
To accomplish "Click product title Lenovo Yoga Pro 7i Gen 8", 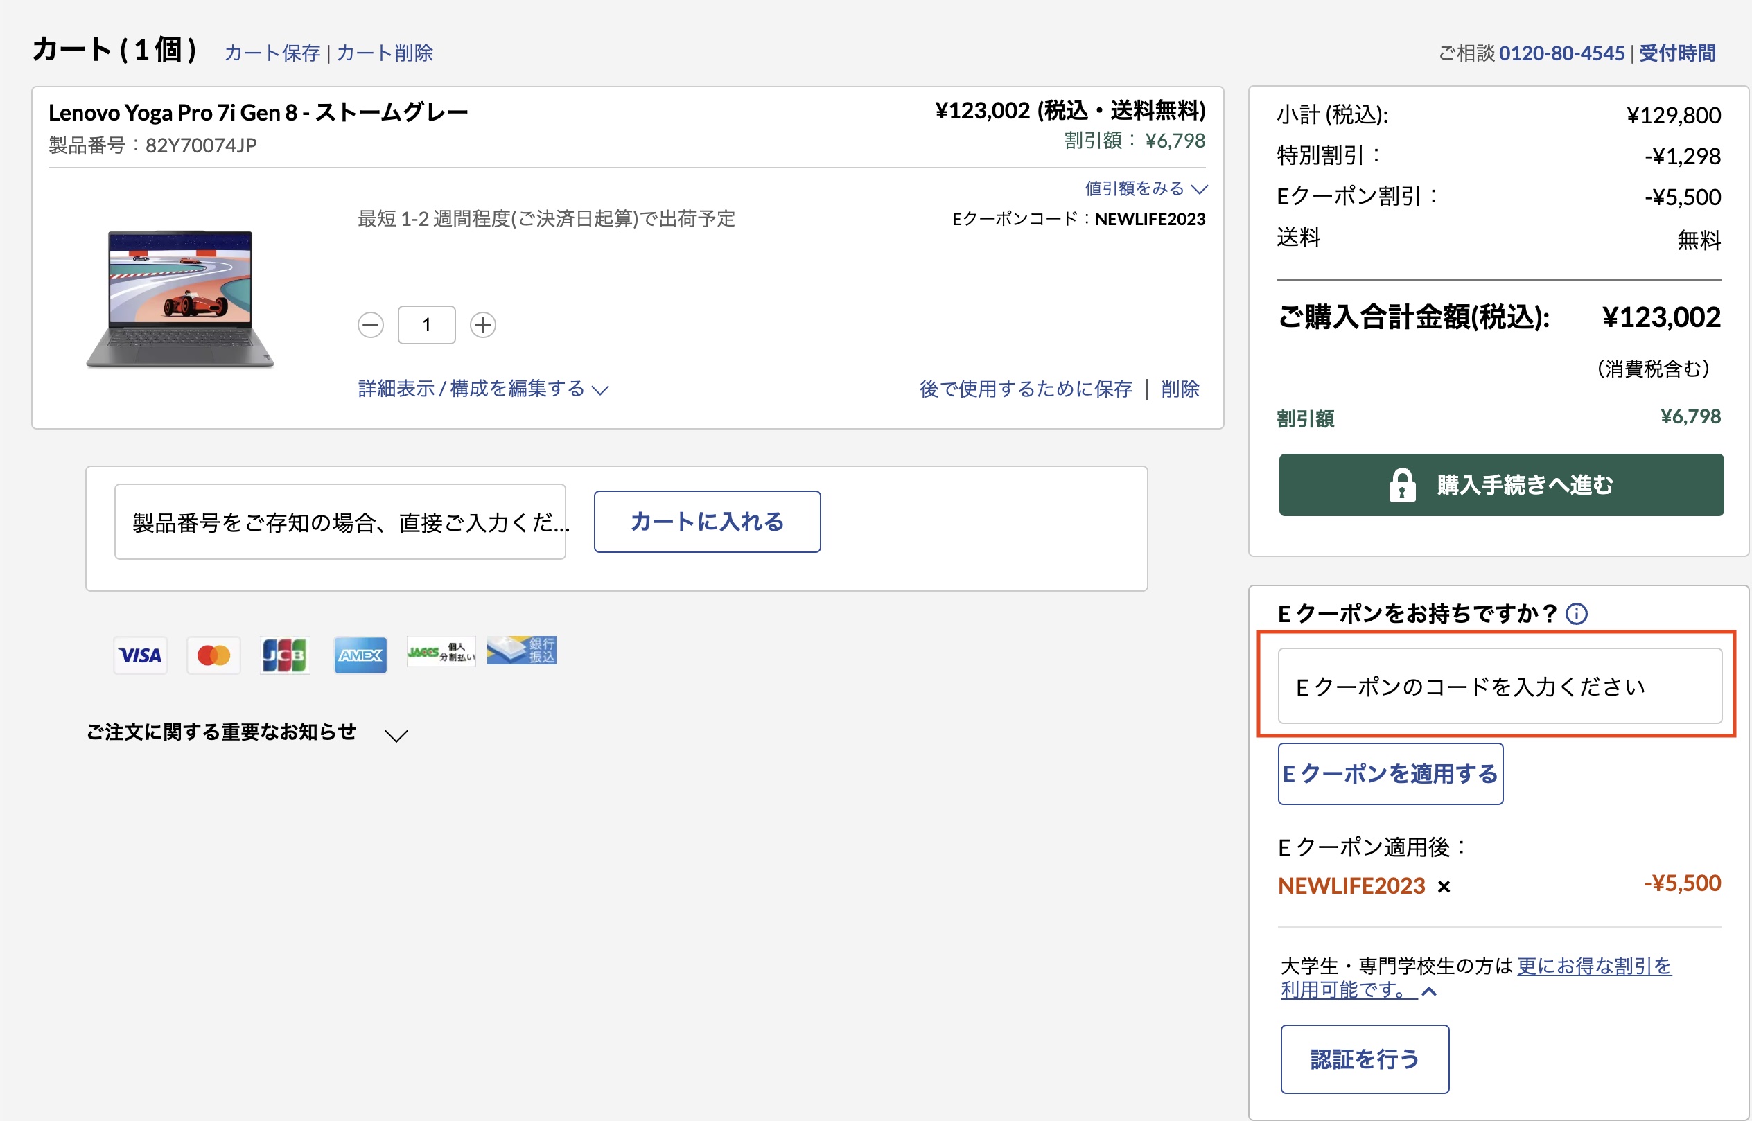I will pos(258,112).
